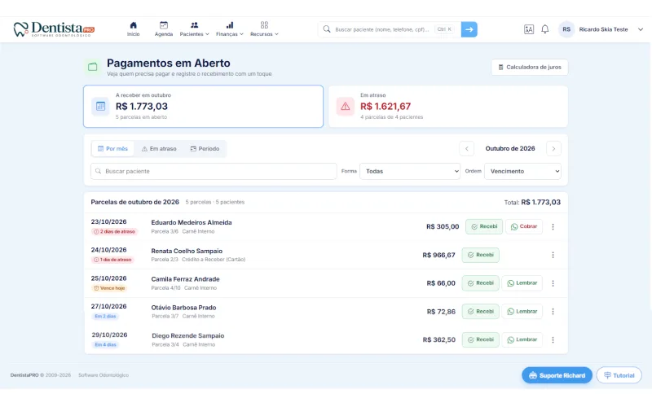652x407 pixels.
Task: Click Cobrar for Eduardo Medeiros Almeida
Action: (524, 227)
